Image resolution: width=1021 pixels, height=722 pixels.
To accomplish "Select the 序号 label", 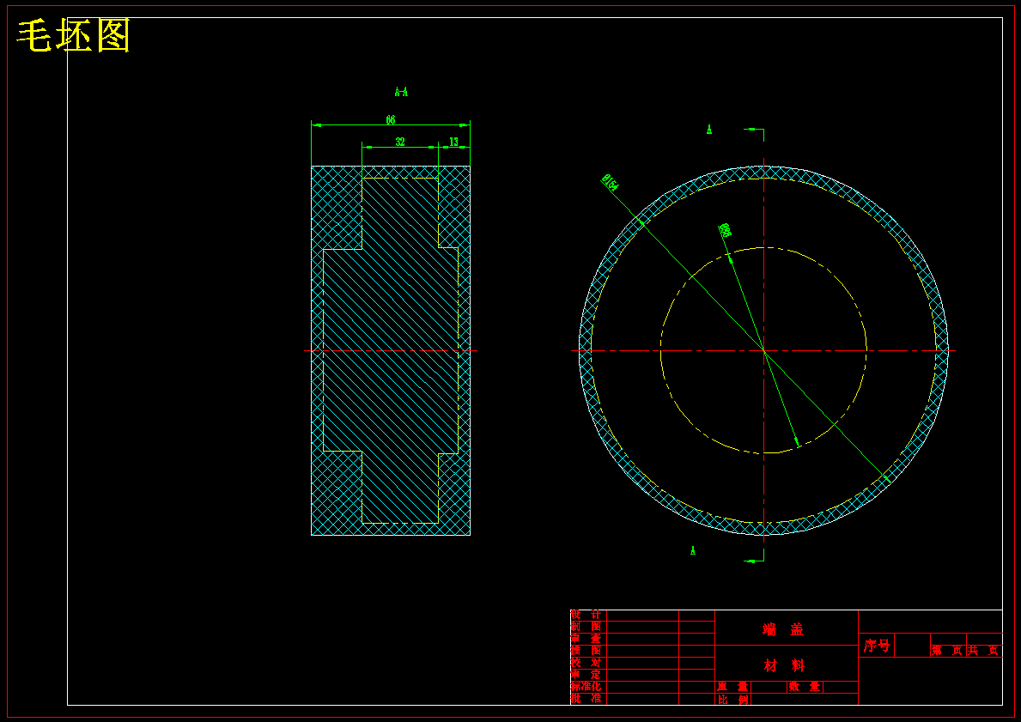I will click(877, 646).
